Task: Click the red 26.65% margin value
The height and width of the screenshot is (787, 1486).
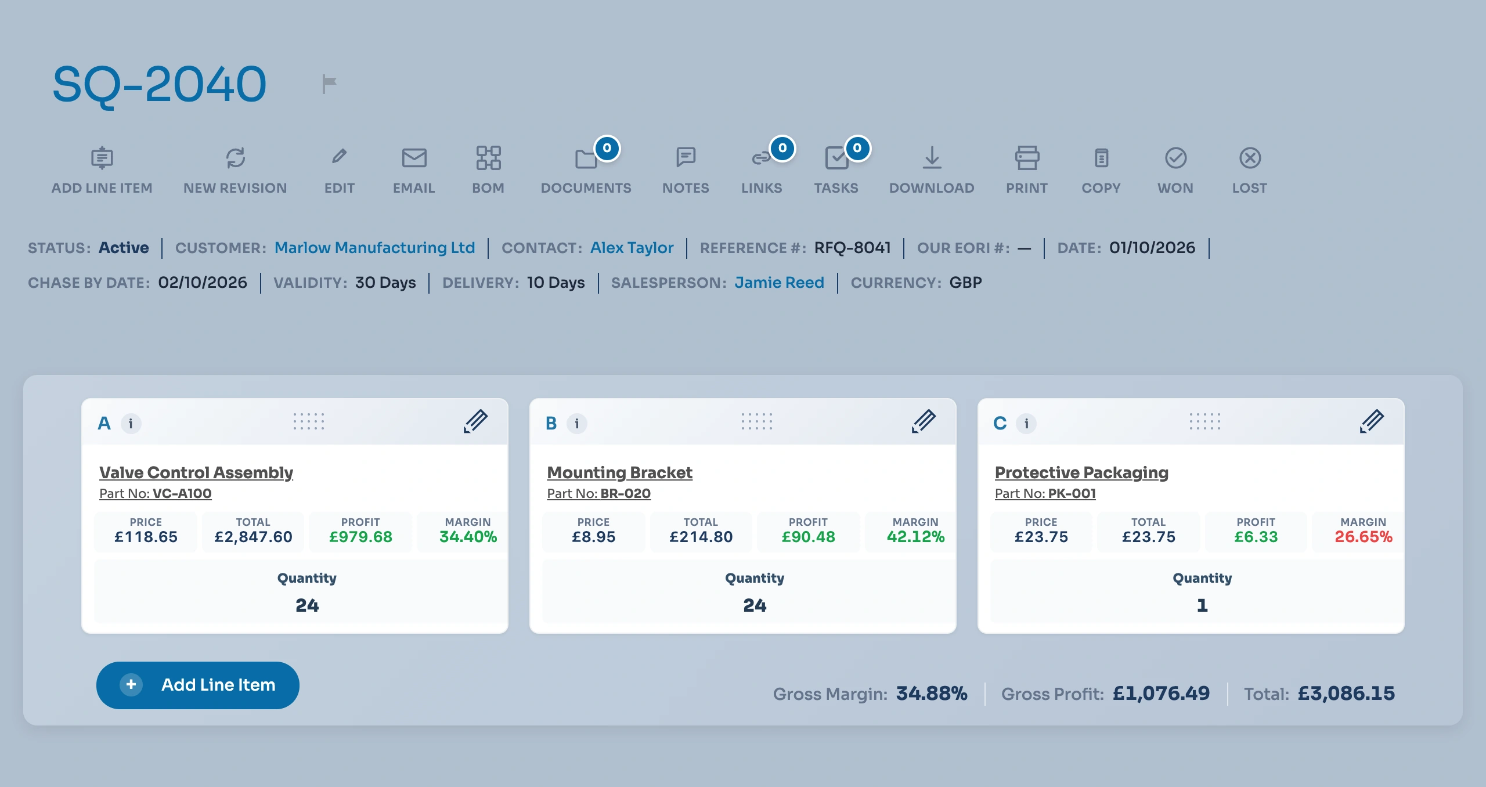Action: tap(1364, 537)
